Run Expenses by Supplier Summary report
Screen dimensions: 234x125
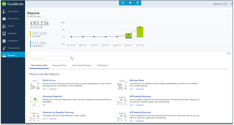(x=44, y=119)
